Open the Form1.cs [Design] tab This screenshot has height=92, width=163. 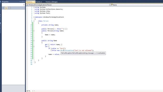pos(51,2)
